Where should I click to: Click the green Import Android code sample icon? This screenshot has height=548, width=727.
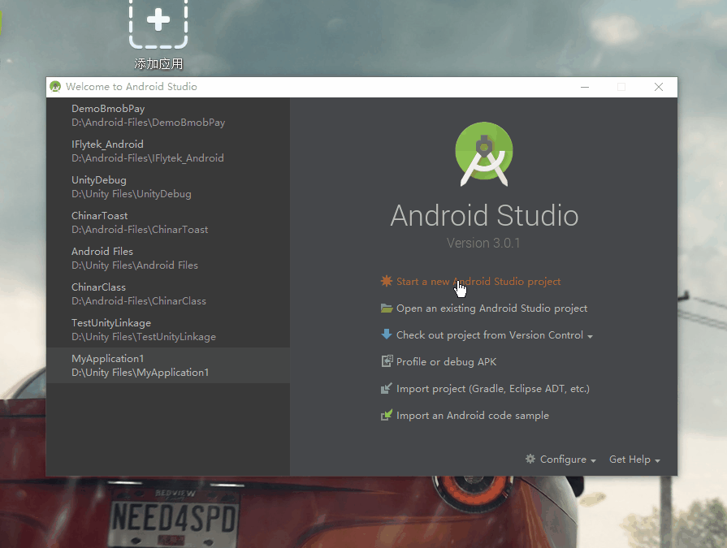point(386,415)
